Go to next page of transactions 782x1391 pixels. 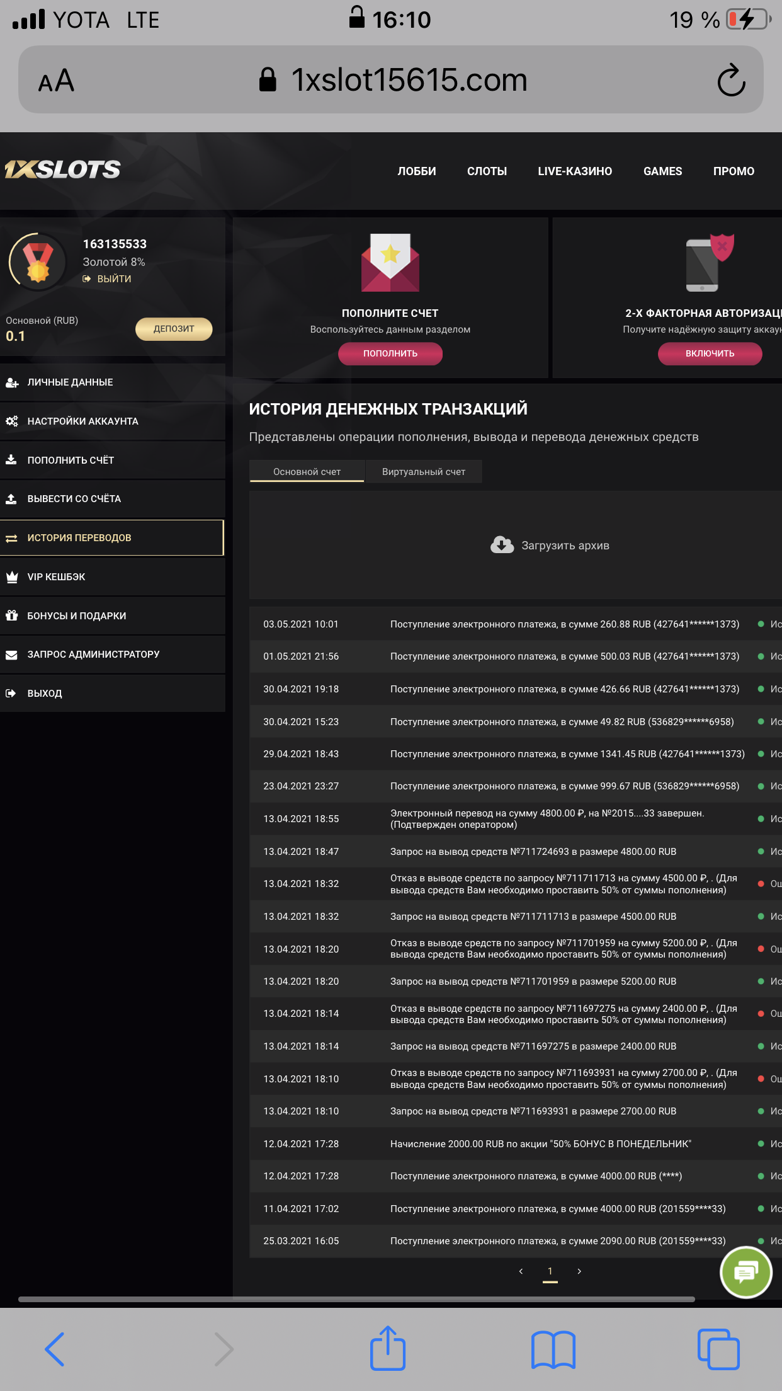coord(579,1271)
